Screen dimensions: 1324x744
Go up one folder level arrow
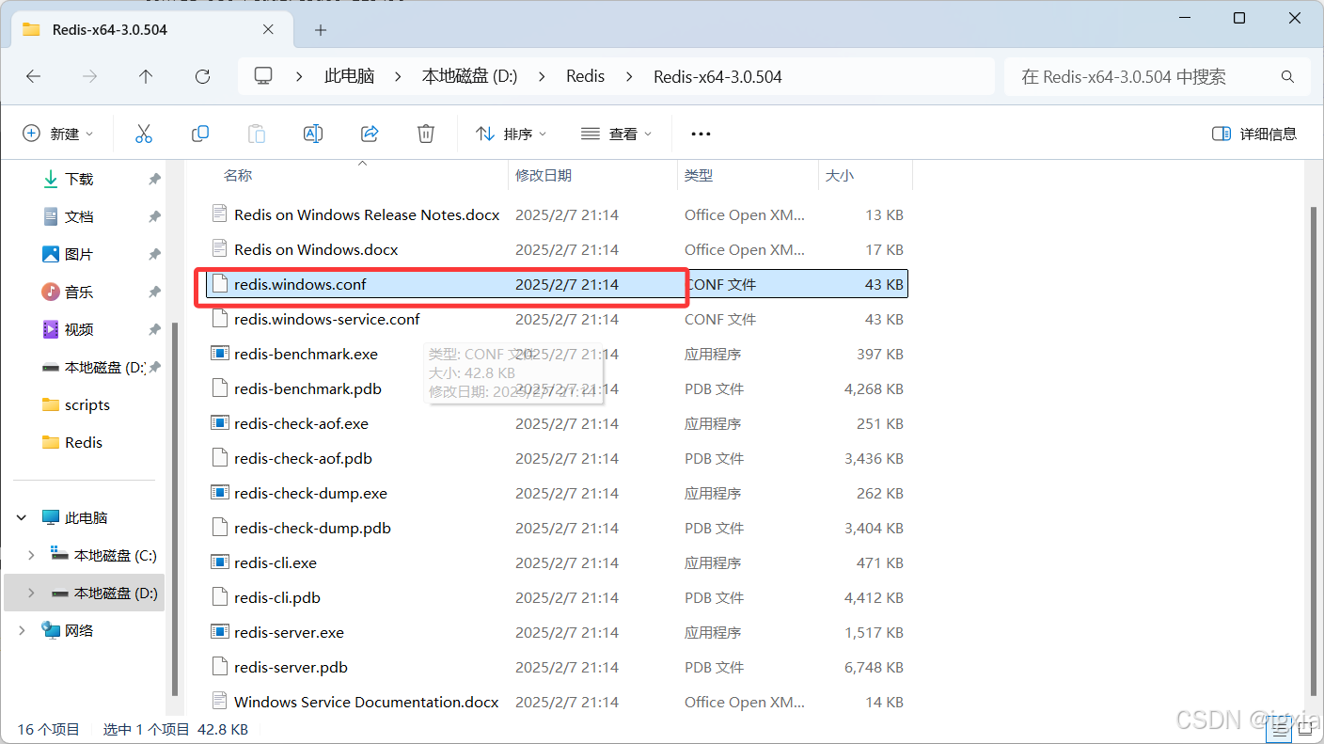(146, 76)
